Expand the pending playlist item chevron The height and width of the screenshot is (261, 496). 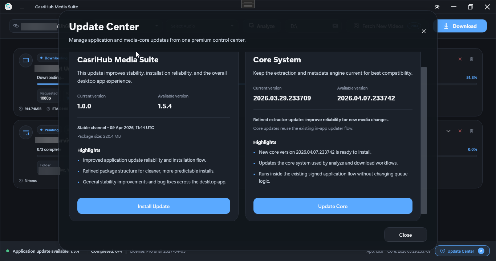(448, 131)
